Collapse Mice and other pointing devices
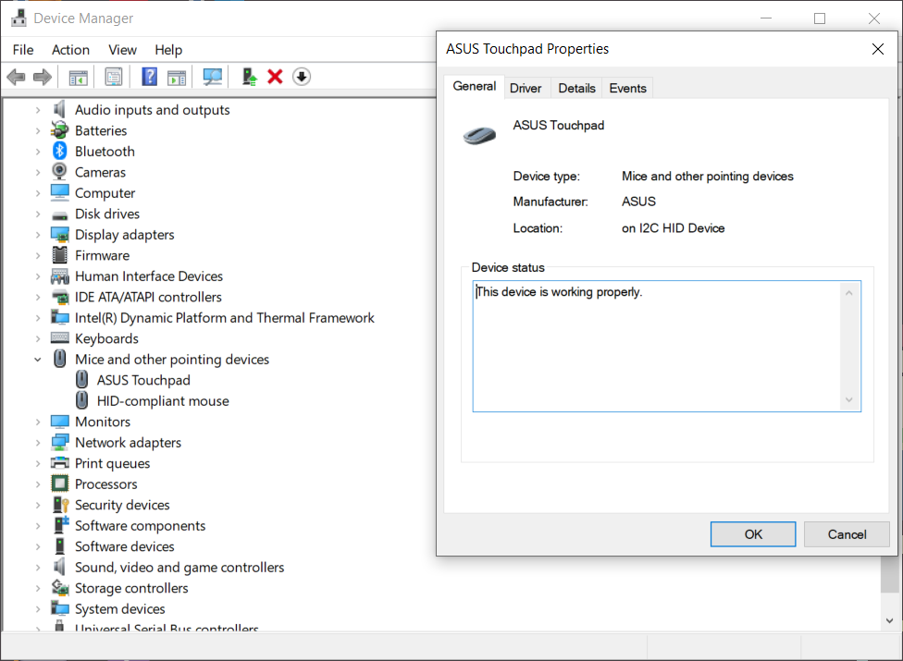 pyautogui.click(x=38, y=359)
